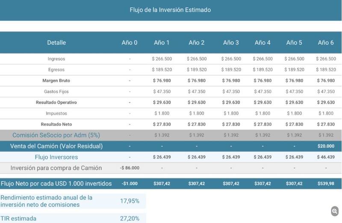
Task: Click the -$ 86.000 investment cell
Action: point(130,168)
